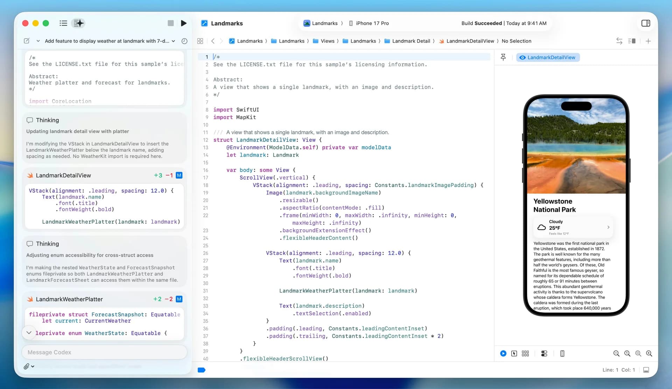
Task: Expand the conversation title dropdown
Action: point(173,41)
